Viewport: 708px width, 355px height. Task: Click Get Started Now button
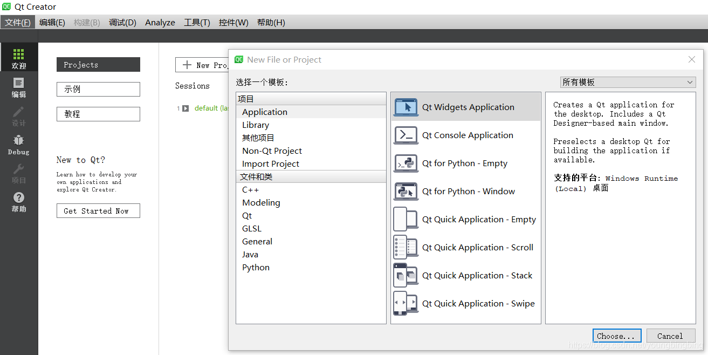pos(98,211)
